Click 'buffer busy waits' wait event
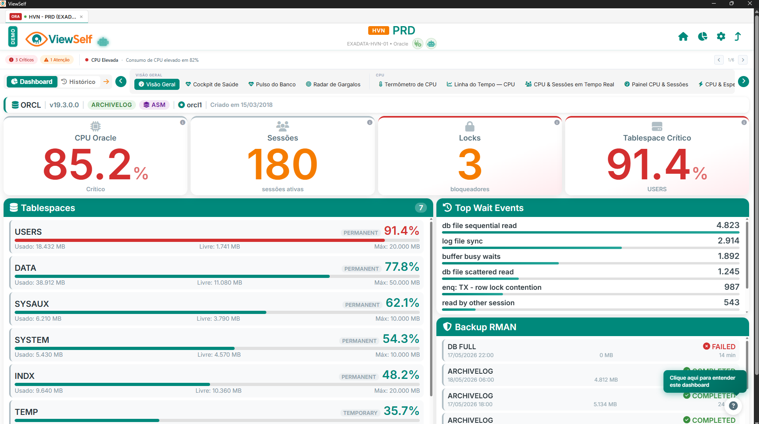759x424 pixels. [x=591, y=258]
